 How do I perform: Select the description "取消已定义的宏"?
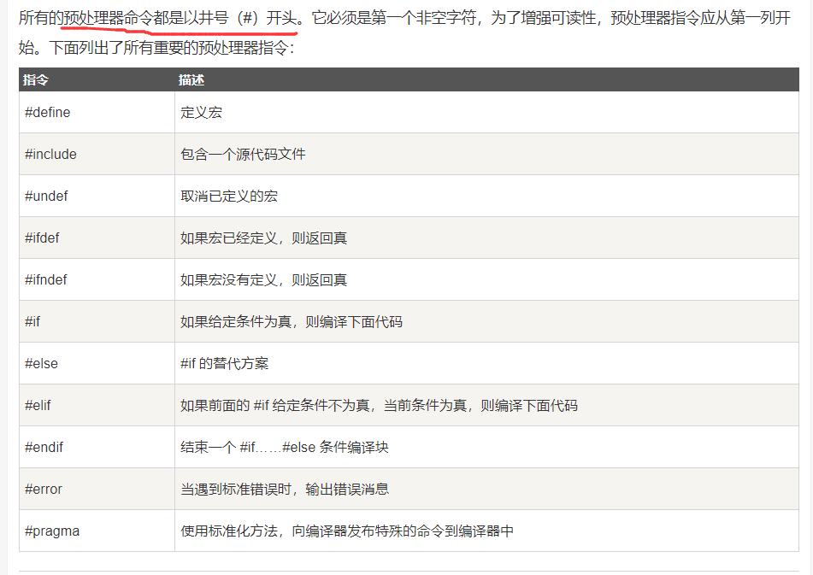click(229, 197)
